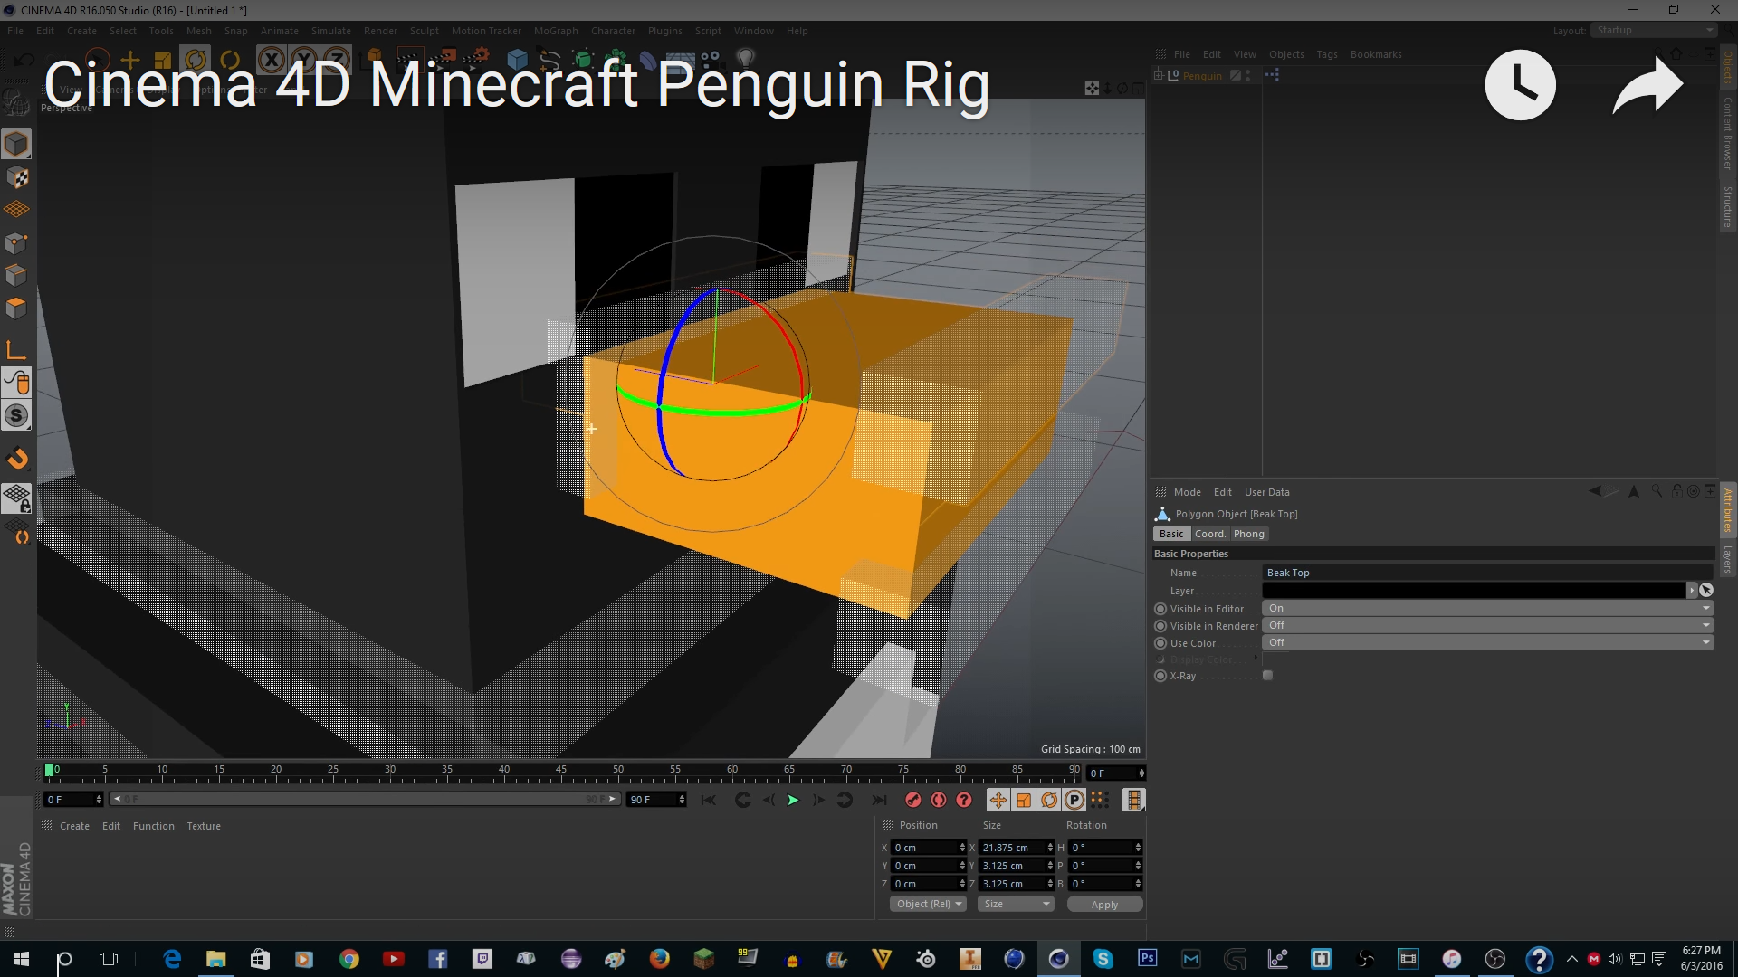Toggle the X axis lock

pyautogui.click(x=271, y=60)
